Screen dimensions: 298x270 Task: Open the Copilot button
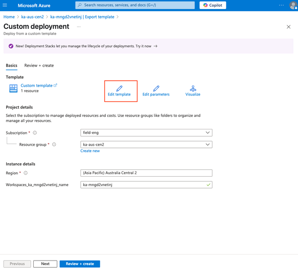point(213,5)
